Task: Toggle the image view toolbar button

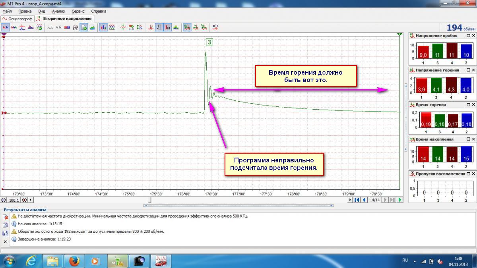Action: (x=92, y=27)
